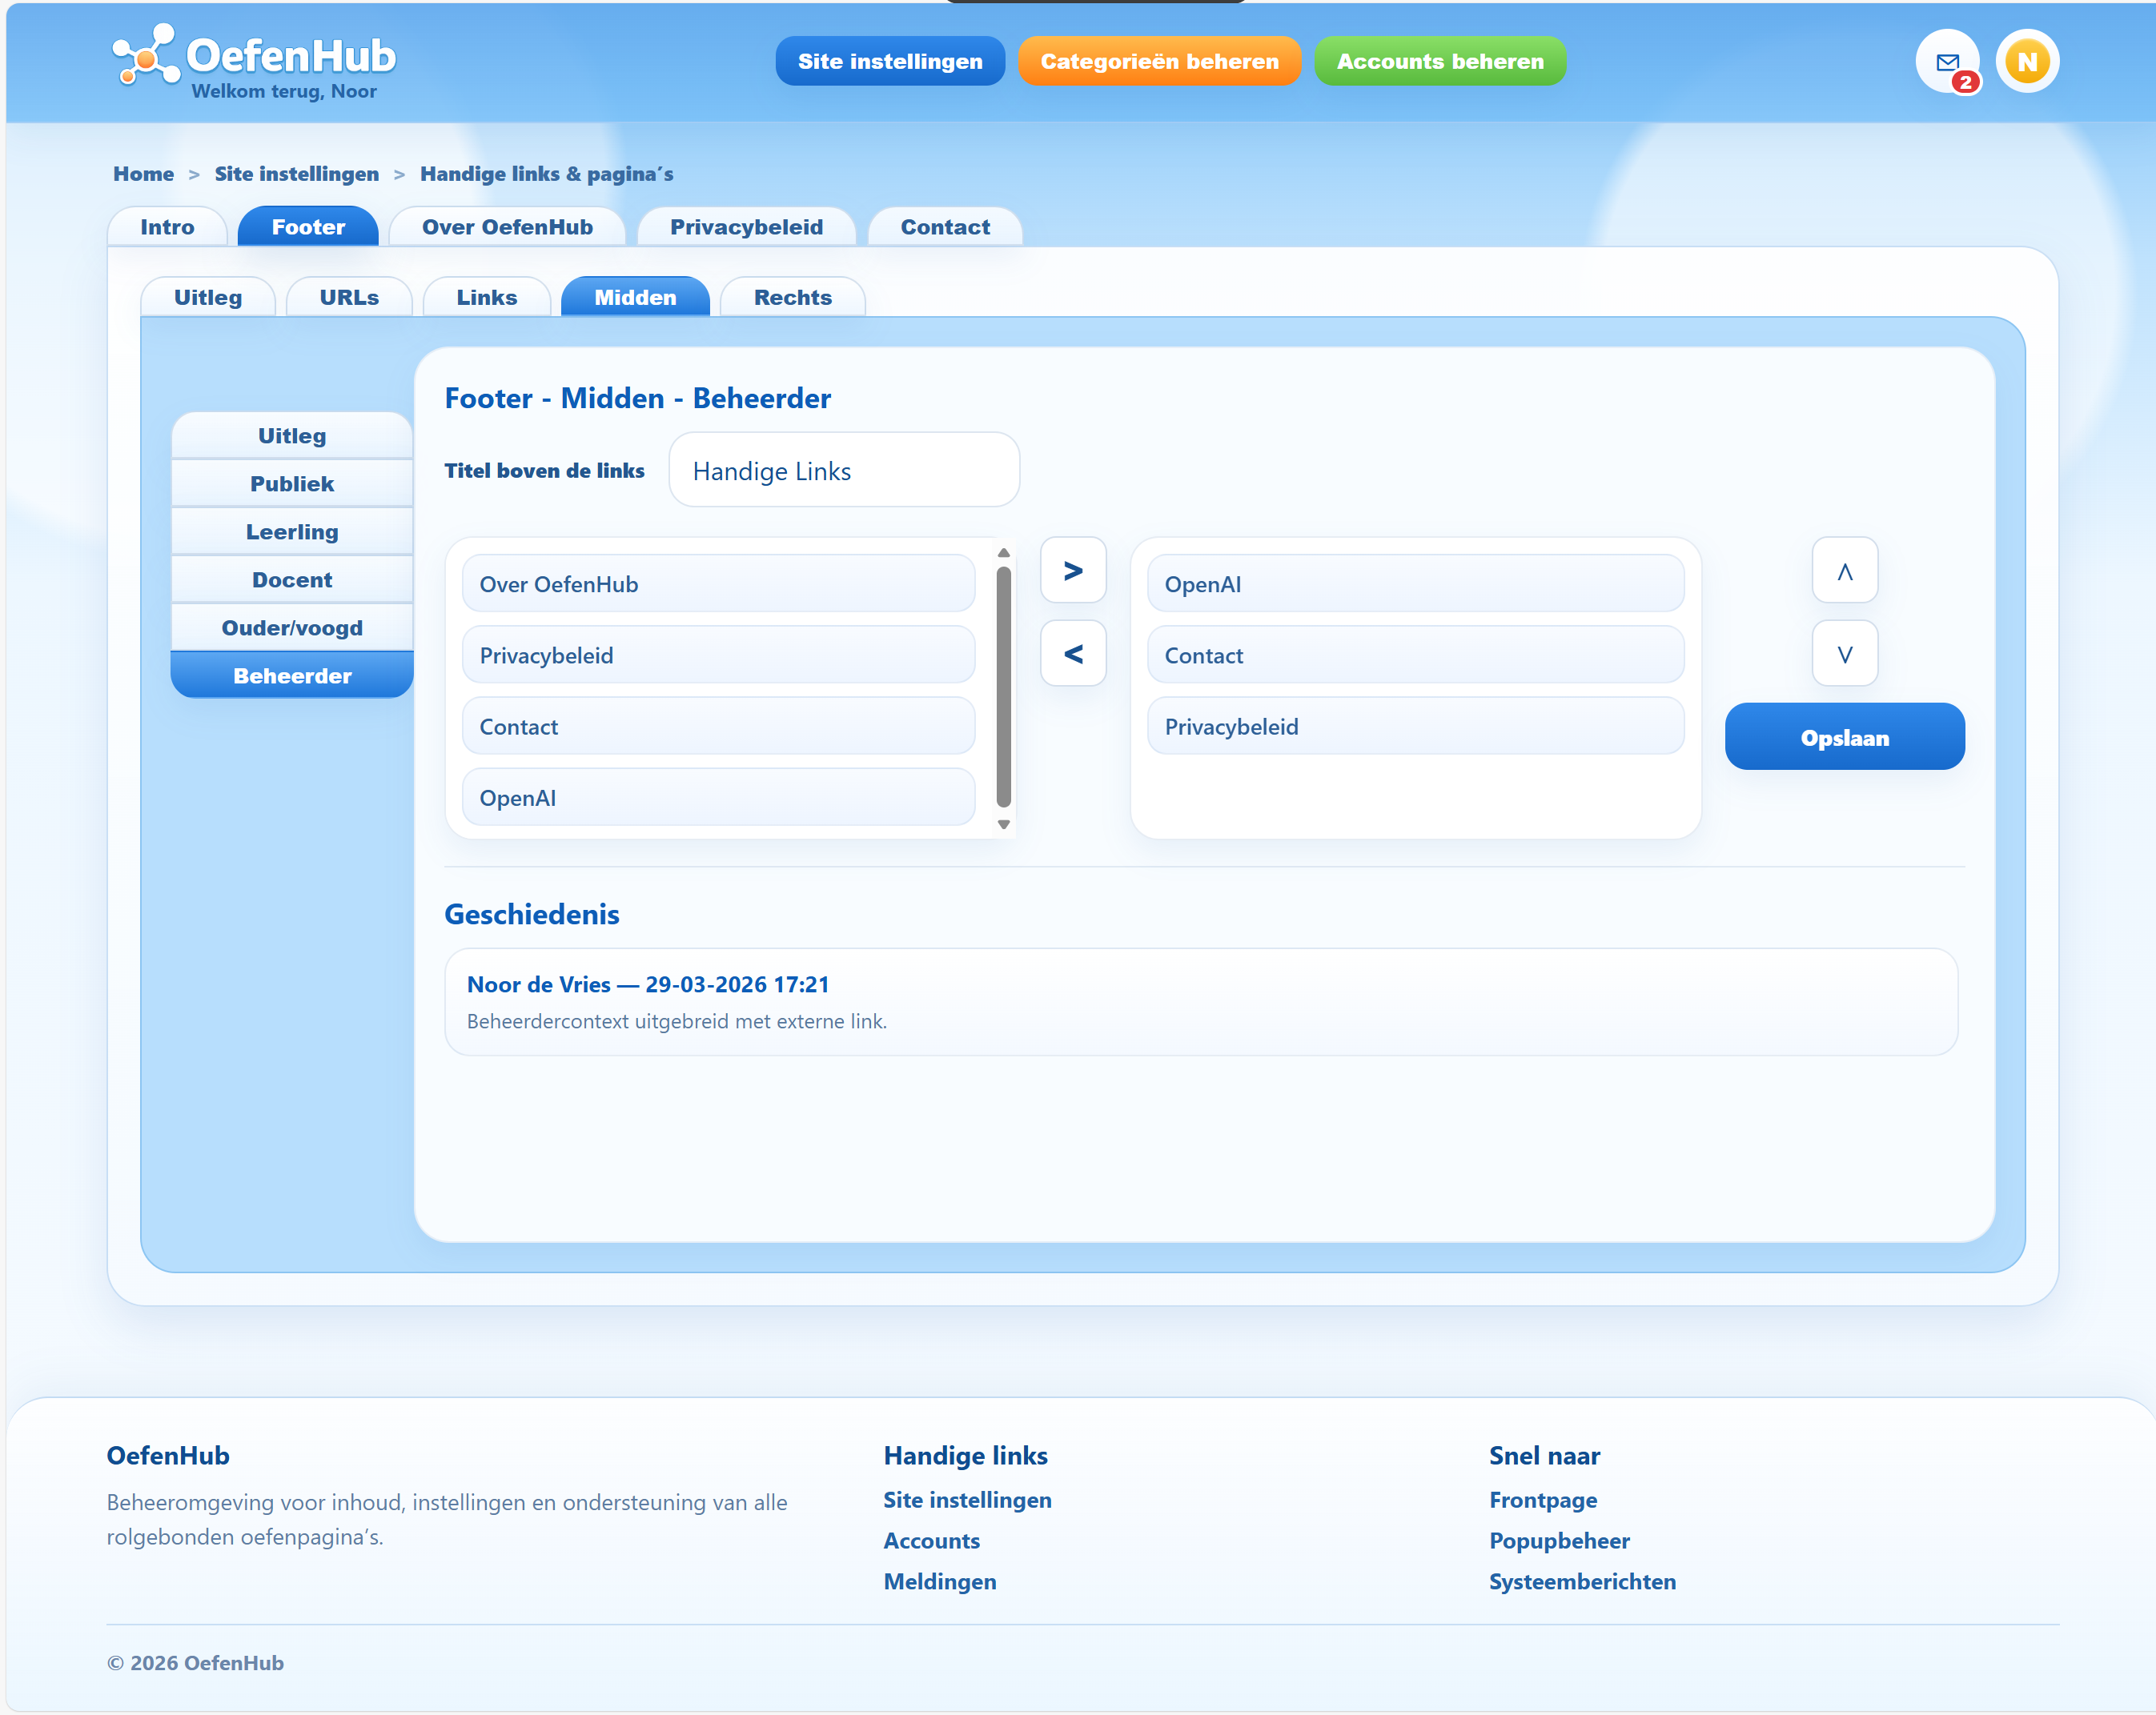Move selected link to right list with > button
The height and width of the screenshot is (1715, 2156).
click(1073, 571)
